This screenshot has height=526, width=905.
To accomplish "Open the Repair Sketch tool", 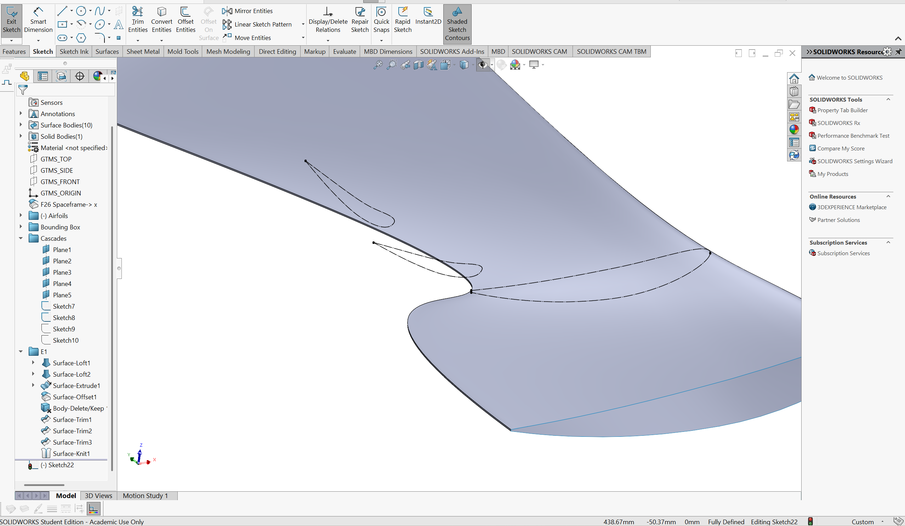I will (x=359, y=21).
